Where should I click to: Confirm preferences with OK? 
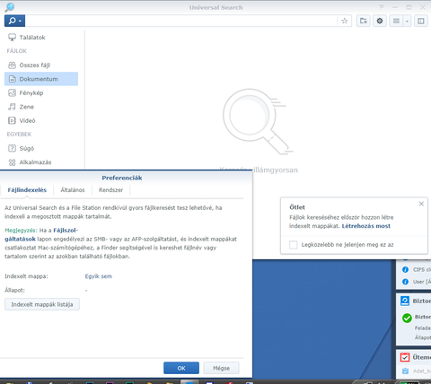tap(181, 368)
